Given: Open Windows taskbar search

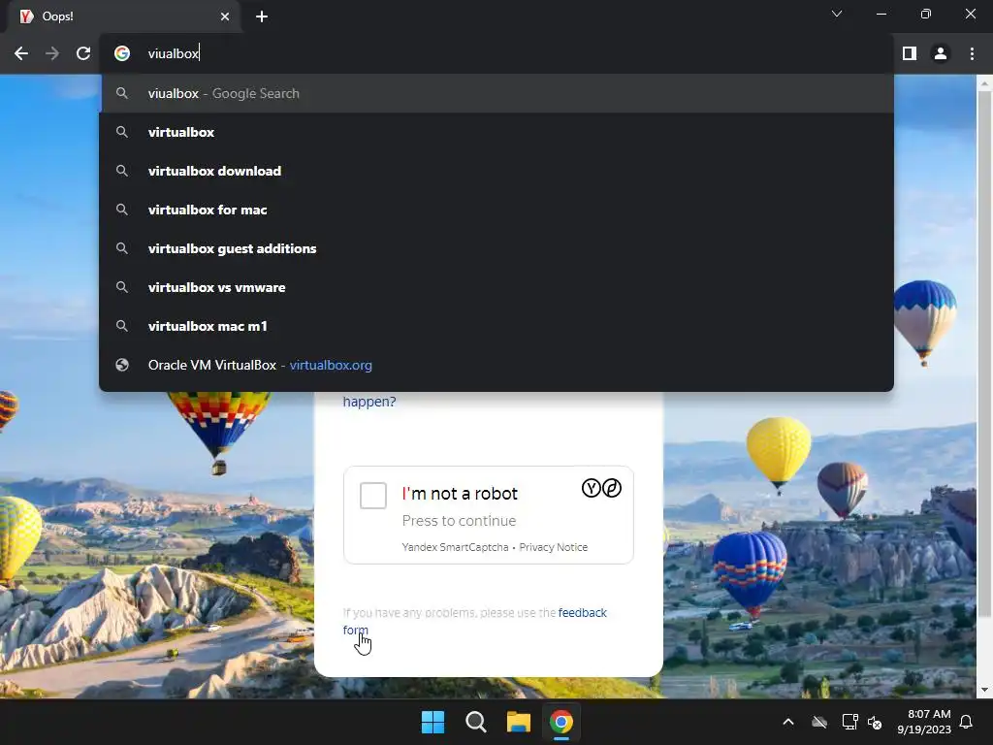Looking at the screenshot, I should click(475, 722).
